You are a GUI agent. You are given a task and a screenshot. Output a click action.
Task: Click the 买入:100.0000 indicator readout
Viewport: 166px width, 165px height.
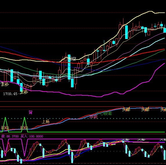32,136
